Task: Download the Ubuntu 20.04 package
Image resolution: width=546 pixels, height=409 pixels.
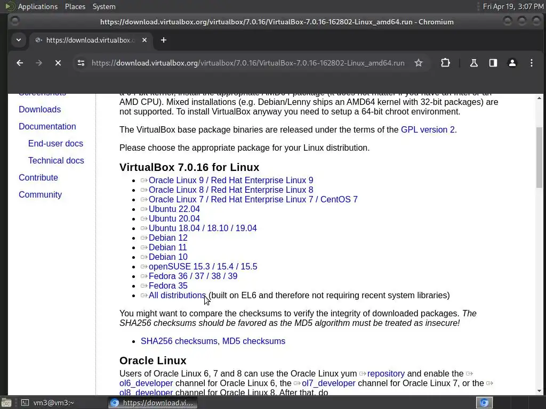Action: pyautogui.click(x=174, y=219)
